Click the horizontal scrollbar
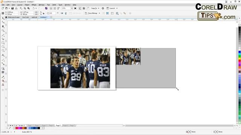241x135 pixels. 179,126
